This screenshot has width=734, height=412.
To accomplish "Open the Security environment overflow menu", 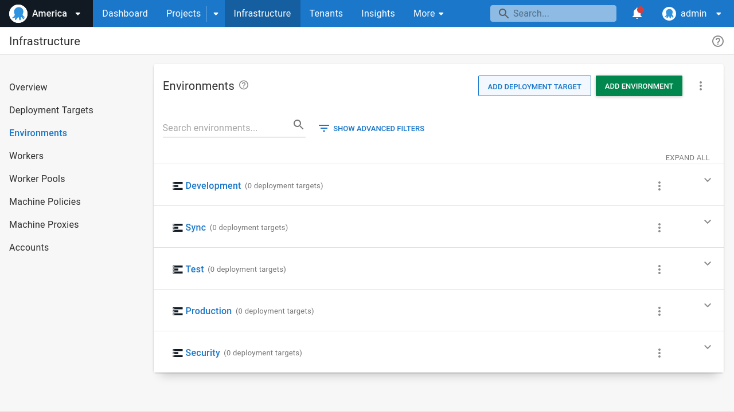I will click(x=659, y=353).
